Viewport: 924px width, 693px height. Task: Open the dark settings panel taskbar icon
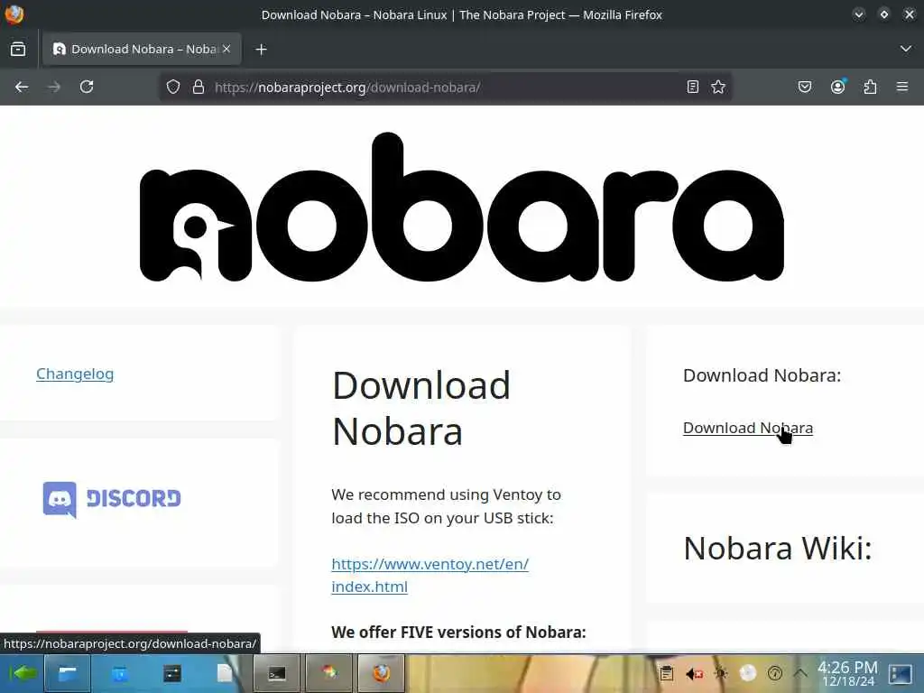(x=172, y=673)
